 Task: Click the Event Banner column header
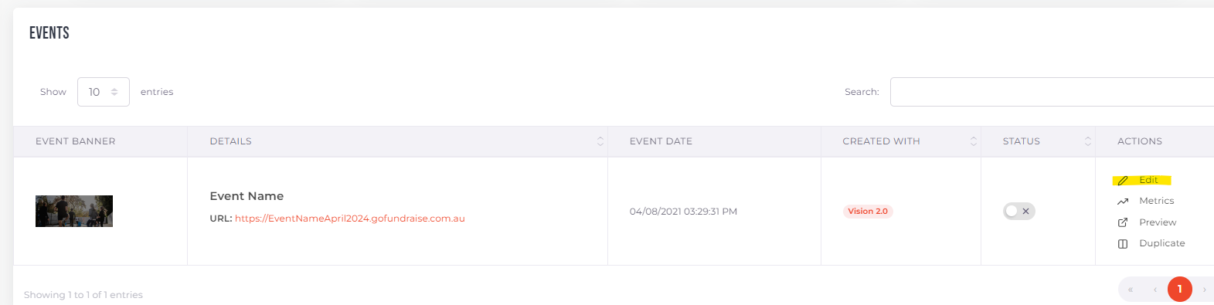coord(76,141)
